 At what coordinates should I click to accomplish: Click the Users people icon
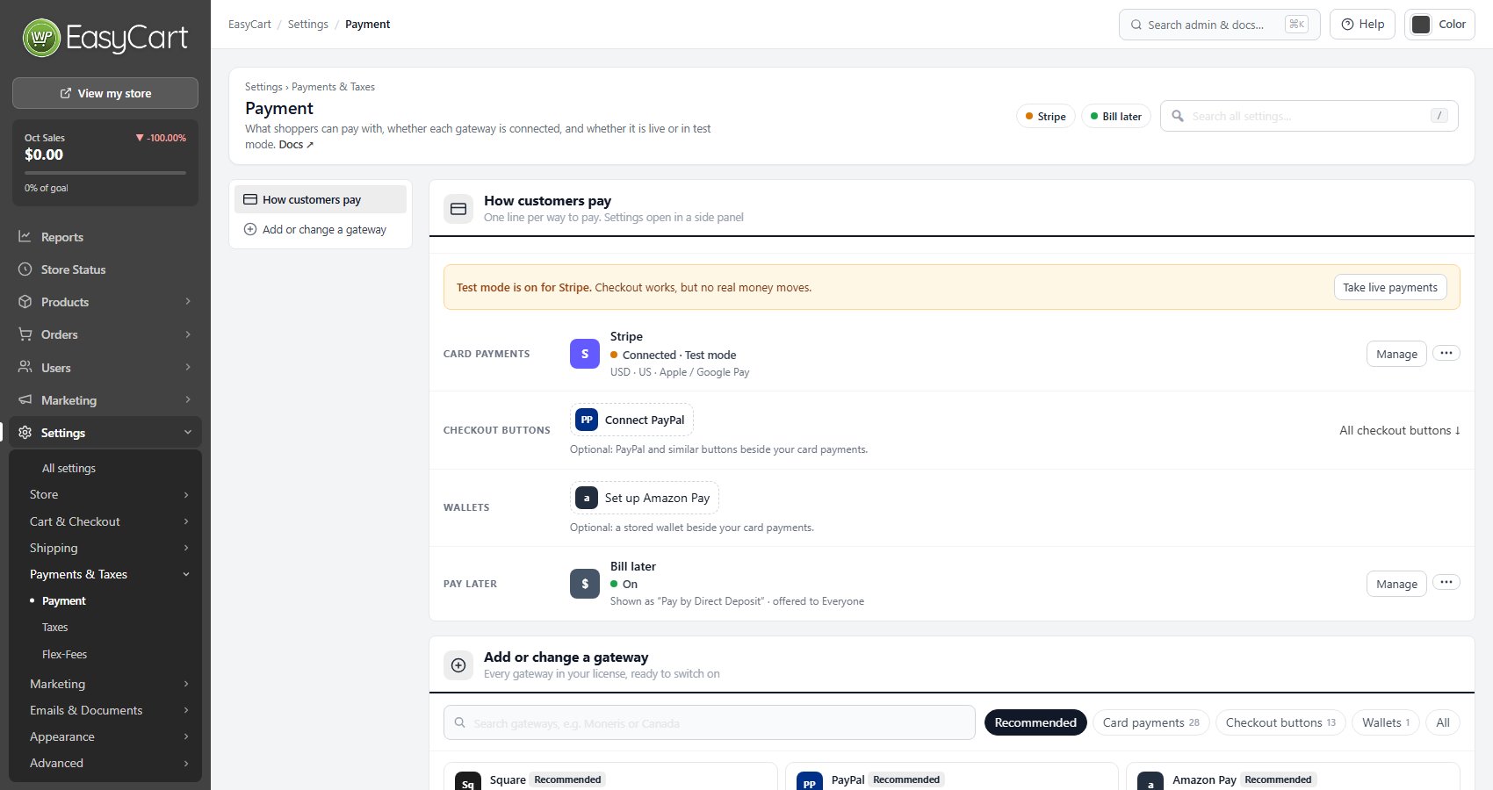(x=25, y=367)
